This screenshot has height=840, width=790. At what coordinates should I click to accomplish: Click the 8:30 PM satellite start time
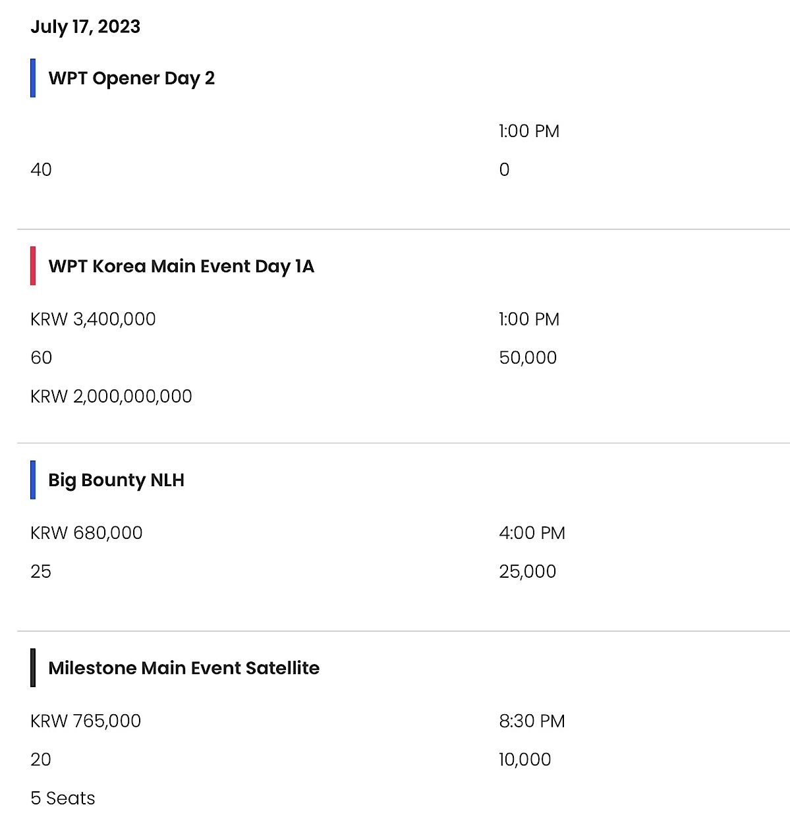click(x=532, y=721)
